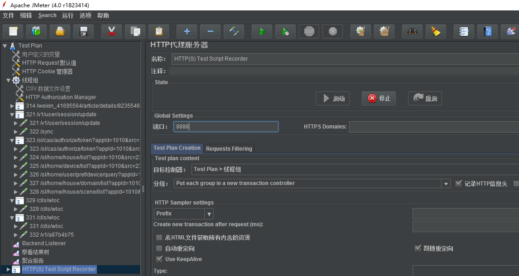The image size is (519, 276).
Task: Click the 重启 restart button
Action: pos(425,99)
